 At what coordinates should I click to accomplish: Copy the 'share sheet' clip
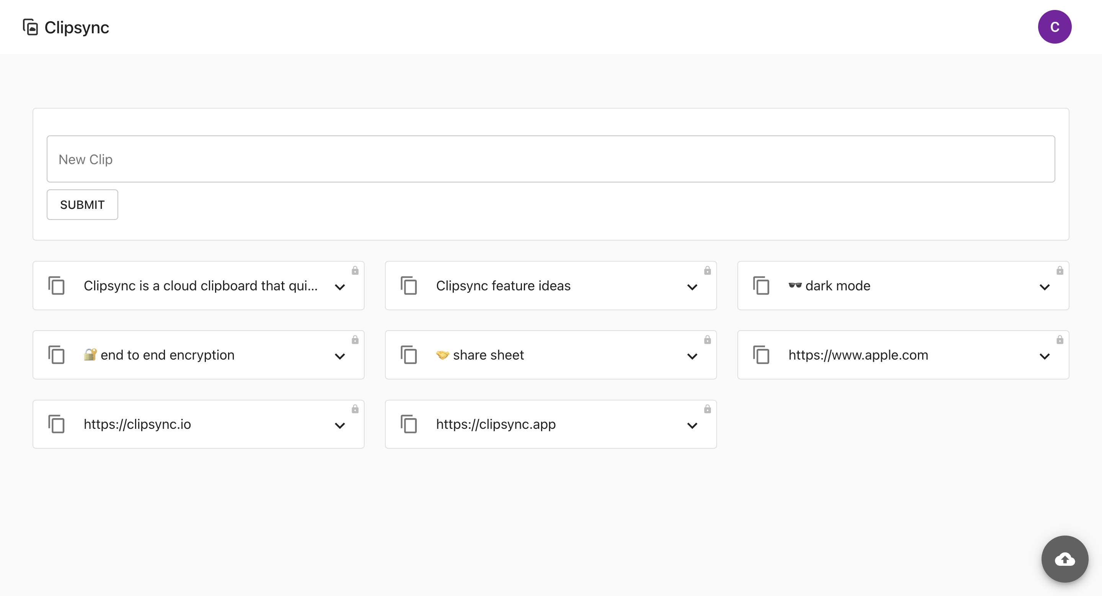(409, 355)
